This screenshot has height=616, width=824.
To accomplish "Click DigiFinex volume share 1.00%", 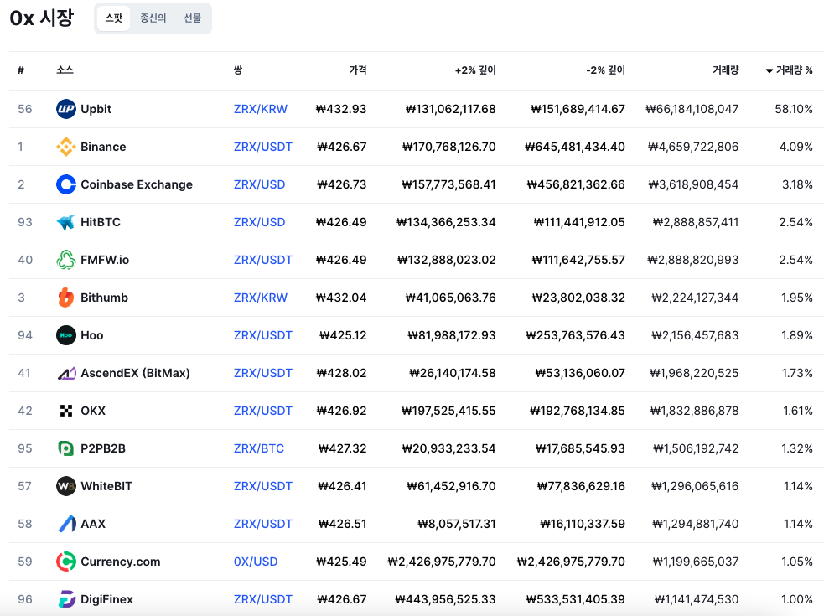I will pos(796,599).
